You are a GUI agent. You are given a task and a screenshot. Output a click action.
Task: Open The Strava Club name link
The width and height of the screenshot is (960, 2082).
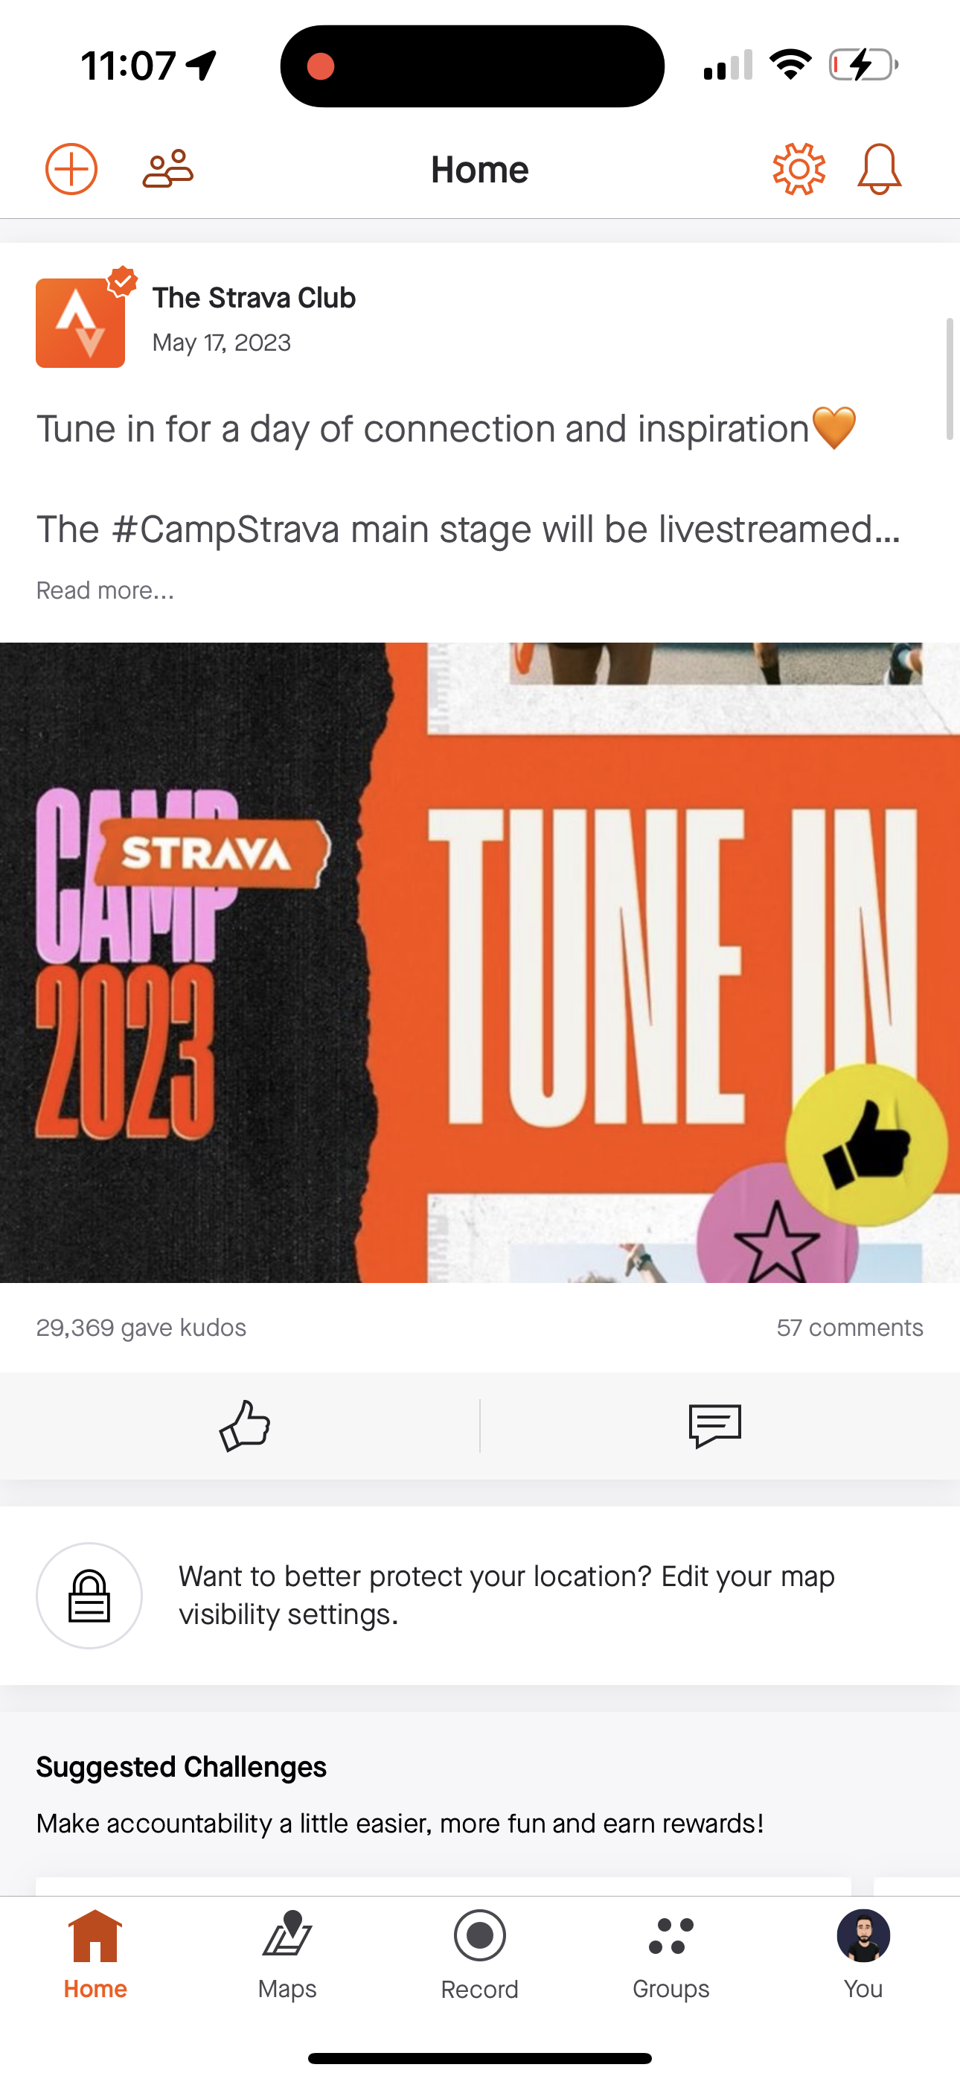(x=254, y=299)
